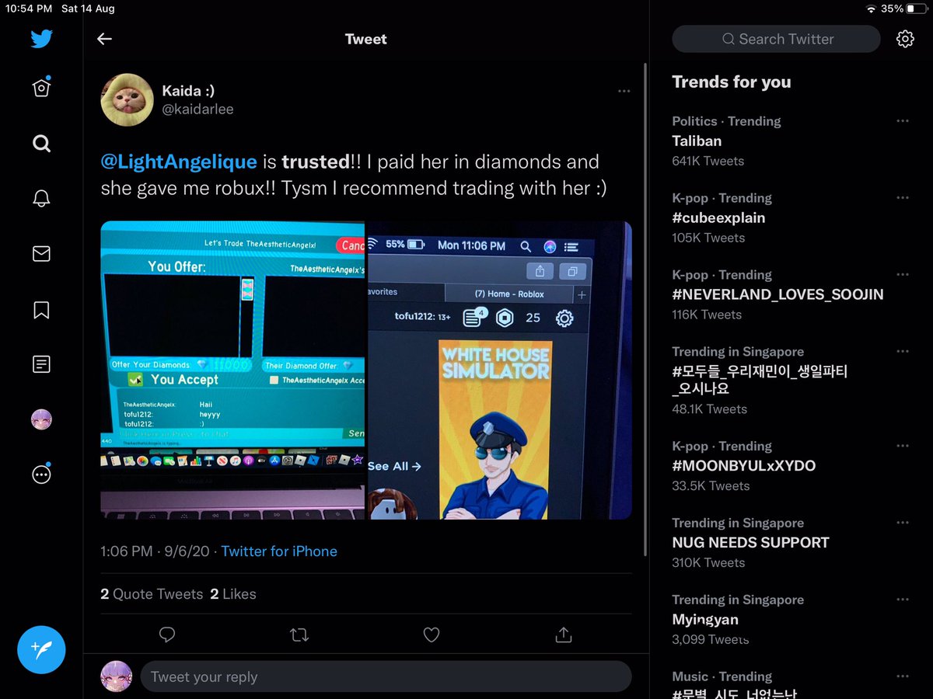
Task: Tap the tweet scrollbar
Action: coord(645,309)
